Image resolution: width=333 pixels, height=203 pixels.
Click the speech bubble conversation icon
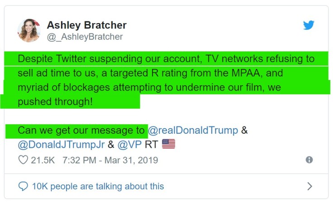(x=23, y=186)
